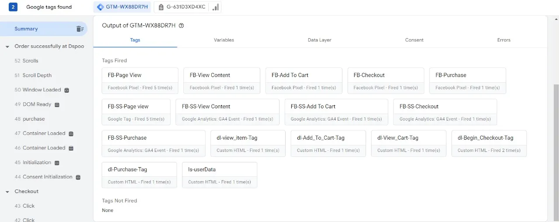Screen dimensions: 559x222
Task: Open the FB-SS-Purchase tag card
Action: tap(154, 143)
